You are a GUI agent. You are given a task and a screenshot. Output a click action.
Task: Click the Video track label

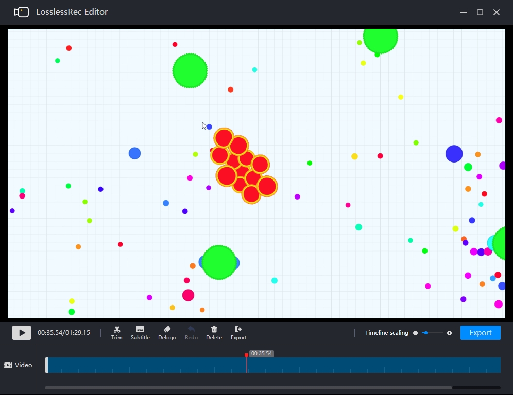pos(24,365)
